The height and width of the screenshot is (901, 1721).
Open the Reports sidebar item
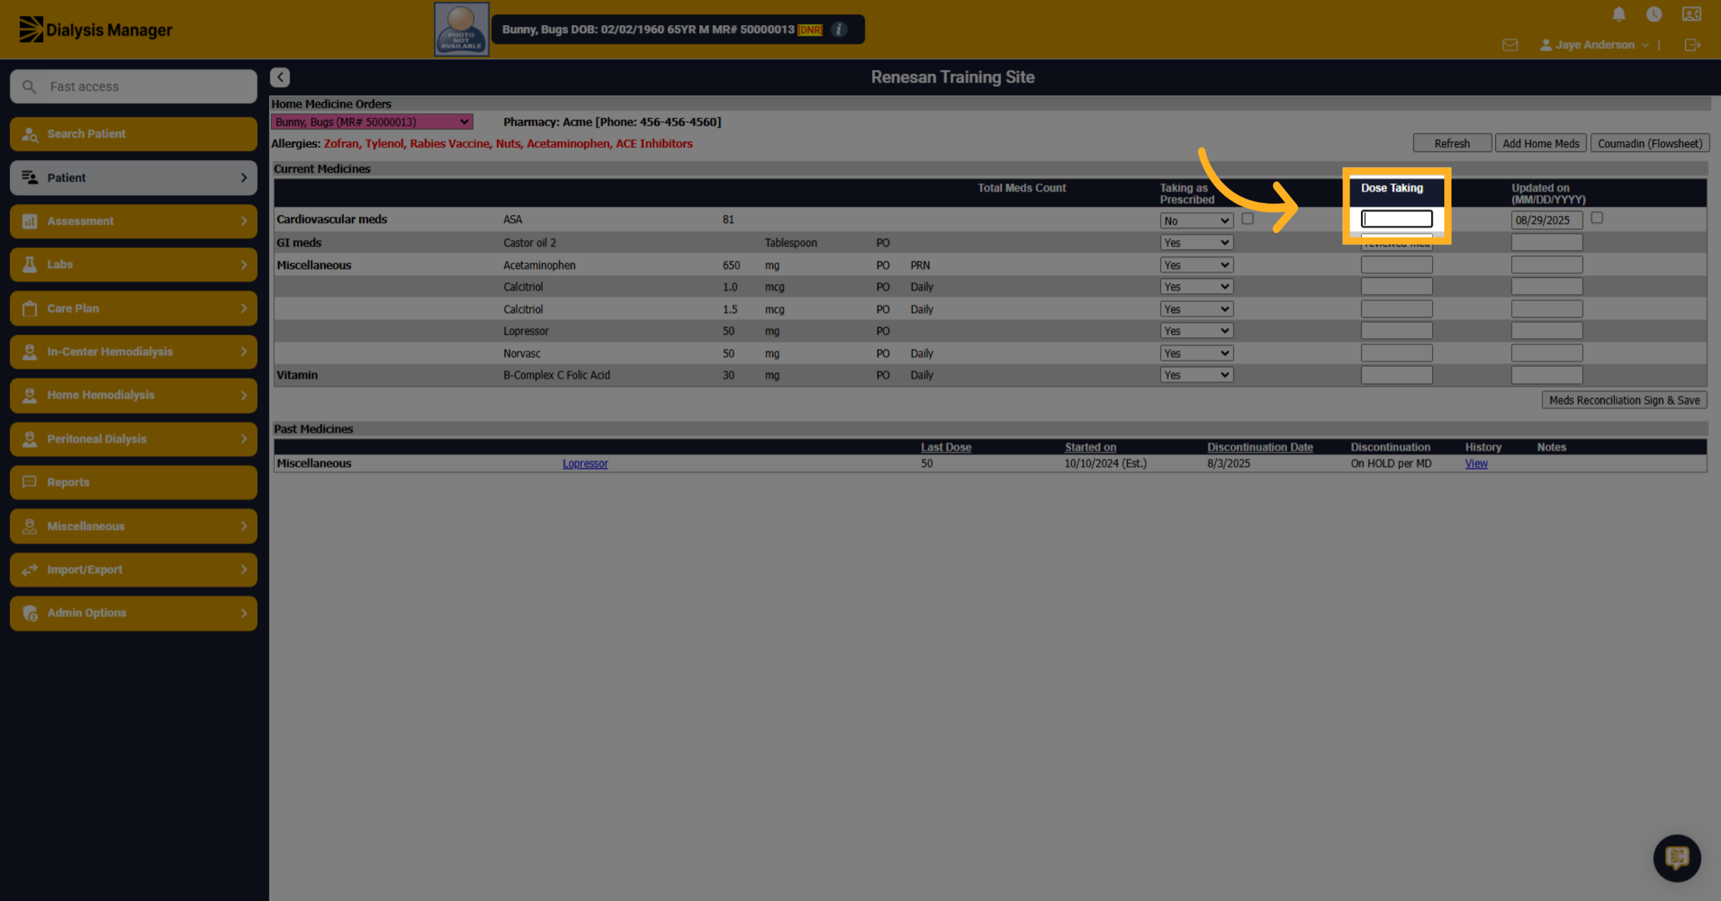point(133,482)
